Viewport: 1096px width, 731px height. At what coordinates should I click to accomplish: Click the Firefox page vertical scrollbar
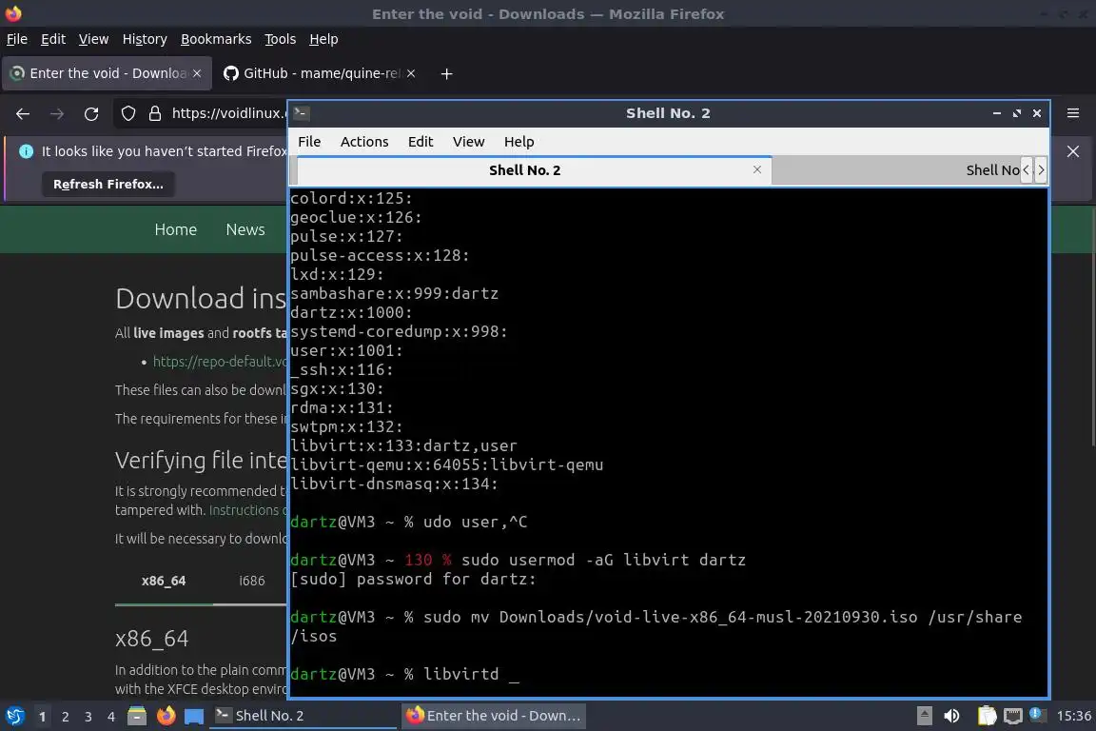tap(1092, 326)
